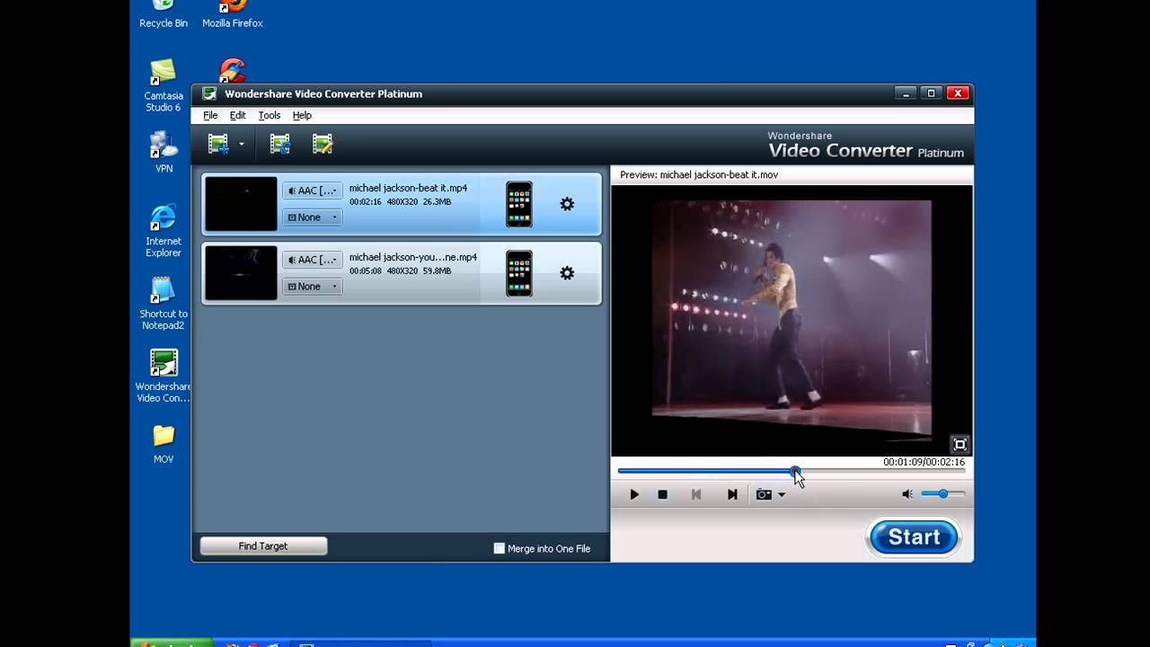The image size is (1150, 647).
Task: Click the Preview: michael jackson-beat it.mov label
Action: [699, 174]
